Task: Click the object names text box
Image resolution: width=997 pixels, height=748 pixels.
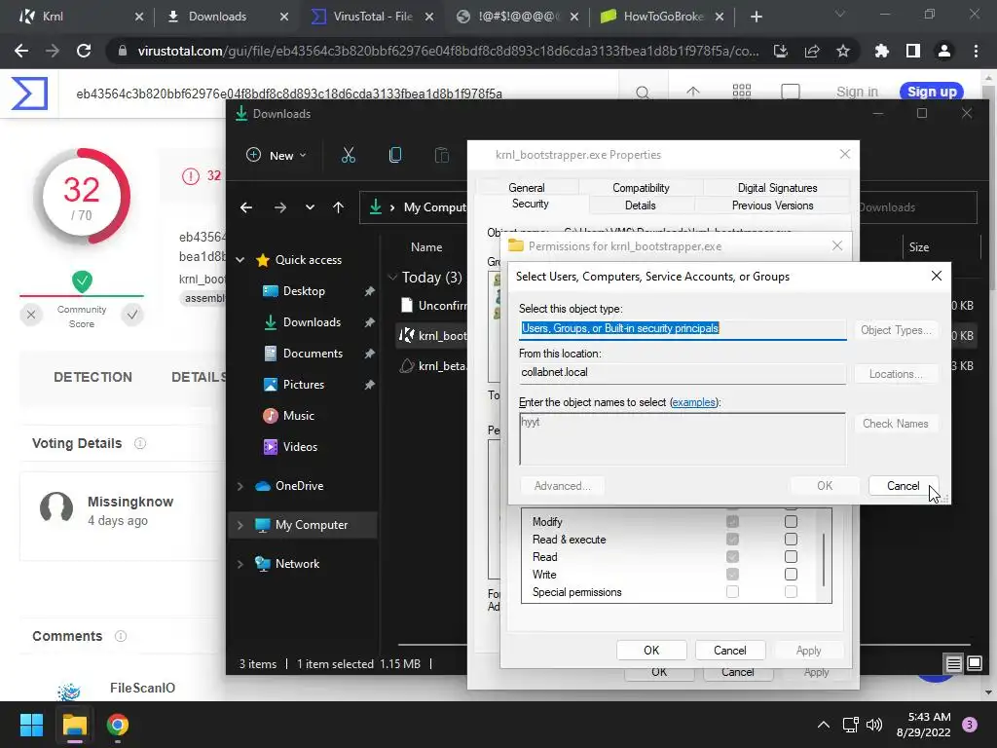Action: click(x=683, y=439)
